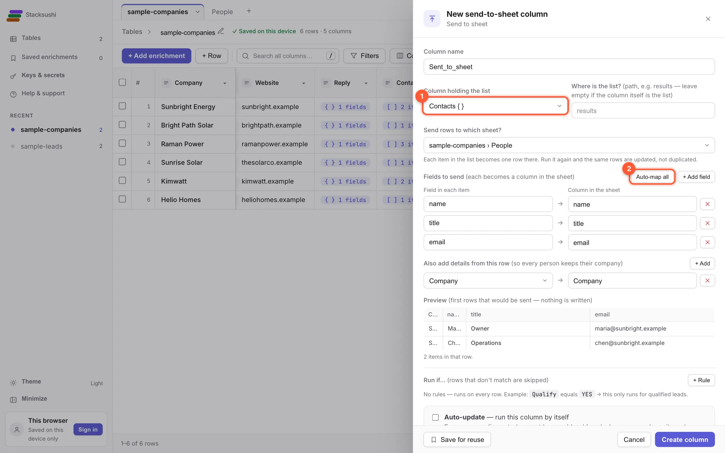The width and height of the screenshot is (725, 453).
Task: Open the sample-companies › People sheet dropdown
Action: click(569, 145)
